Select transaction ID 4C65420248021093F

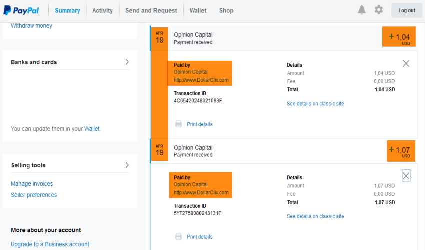(x=198, y=101)
